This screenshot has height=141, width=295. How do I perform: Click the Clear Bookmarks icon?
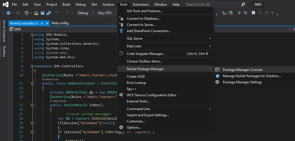[272, 13]
